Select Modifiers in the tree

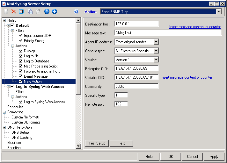tap(14, 143)
